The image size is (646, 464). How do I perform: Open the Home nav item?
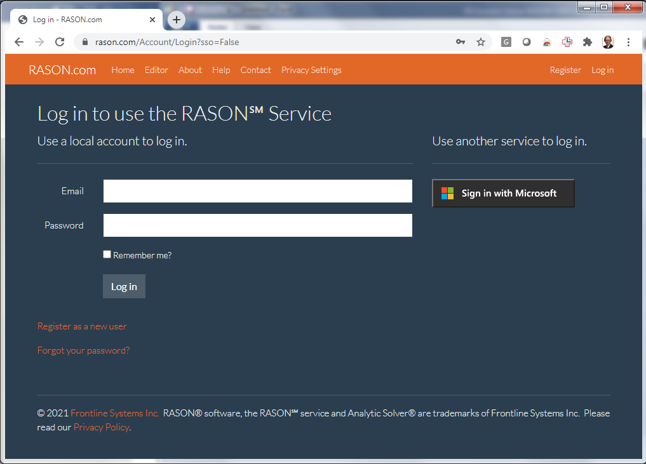[123, 70]
